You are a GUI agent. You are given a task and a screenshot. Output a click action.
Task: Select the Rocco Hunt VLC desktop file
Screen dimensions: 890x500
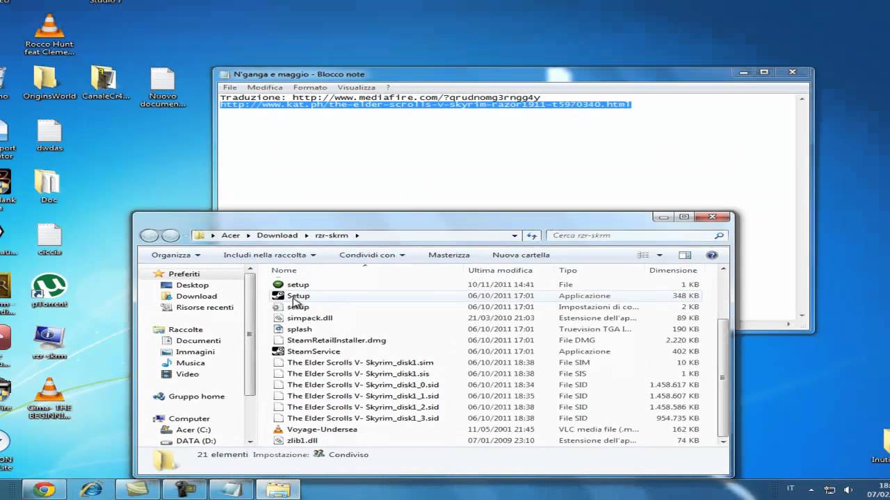click(x=49, y=35)
